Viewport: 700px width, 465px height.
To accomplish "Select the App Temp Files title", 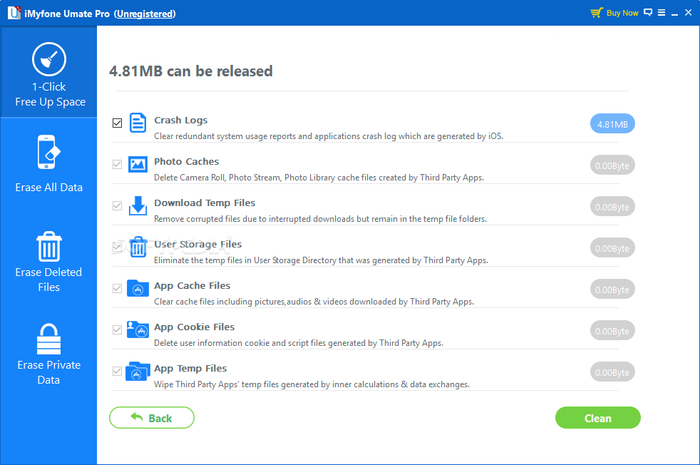I will click(x=190, y=369).
